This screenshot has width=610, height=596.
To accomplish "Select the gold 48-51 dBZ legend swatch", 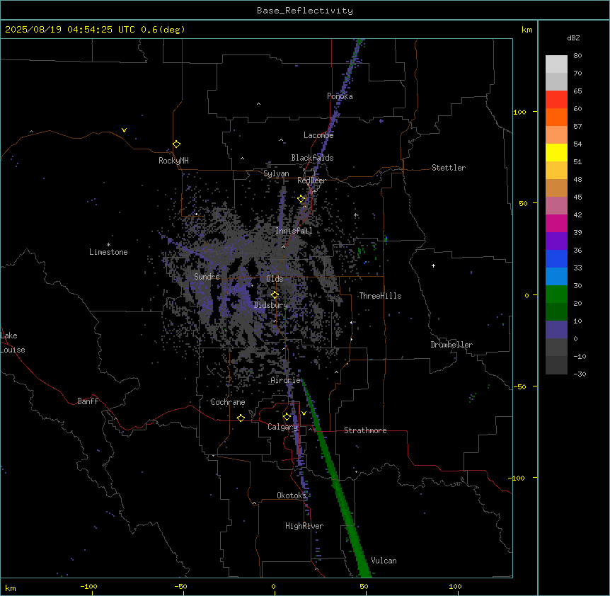I will [x=556, y=171].
